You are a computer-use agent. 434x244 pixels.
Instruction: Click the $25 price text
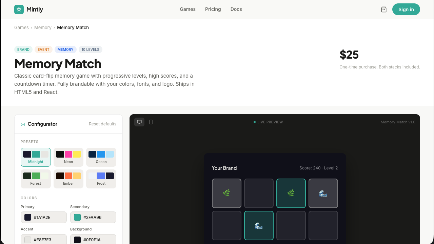coord(349,55)
